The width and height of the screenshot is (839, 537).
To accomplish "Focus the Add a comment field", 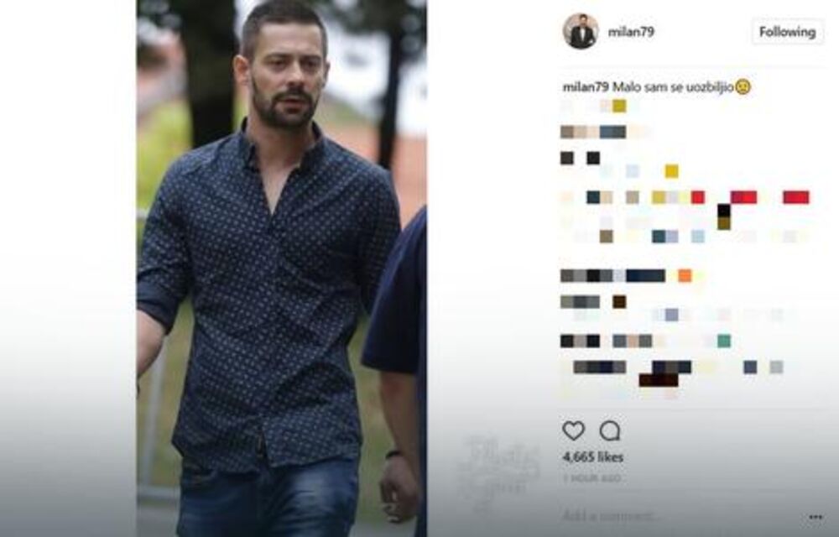I will pyautogui.click(x=680, y=516).
